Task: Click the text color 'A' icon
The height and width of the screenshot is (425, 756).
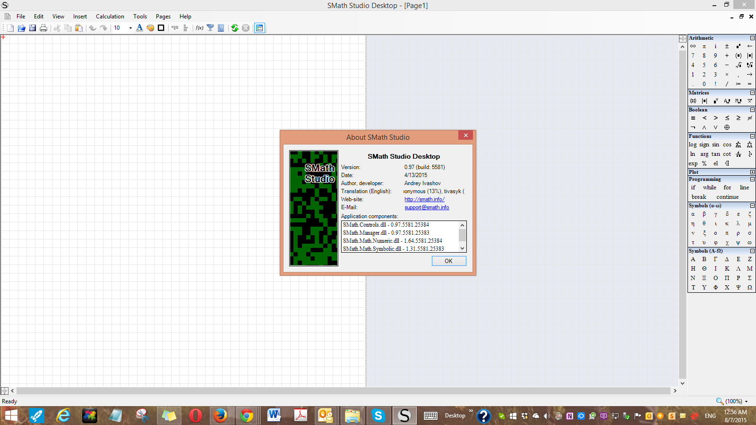Action: (x=139, y=28)
